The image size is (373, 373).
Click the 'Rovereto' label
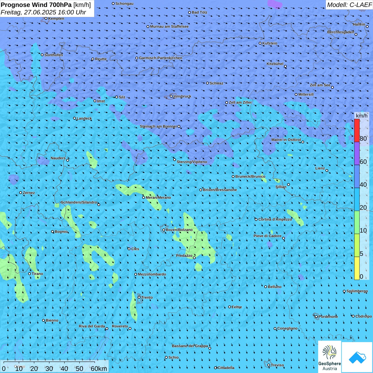(x=120, y=326)
